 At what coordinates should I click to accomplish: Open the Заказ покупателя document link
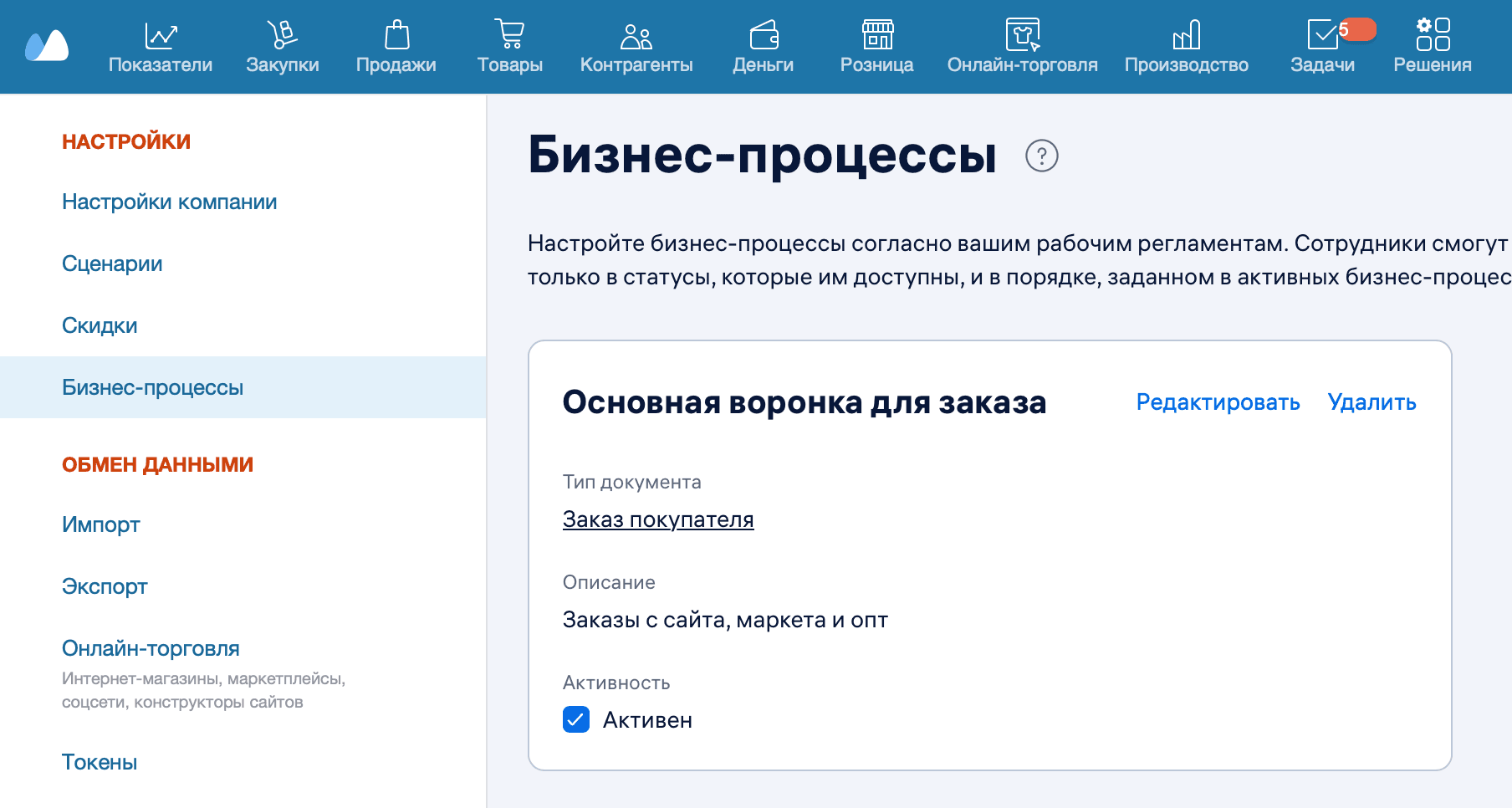657,519
